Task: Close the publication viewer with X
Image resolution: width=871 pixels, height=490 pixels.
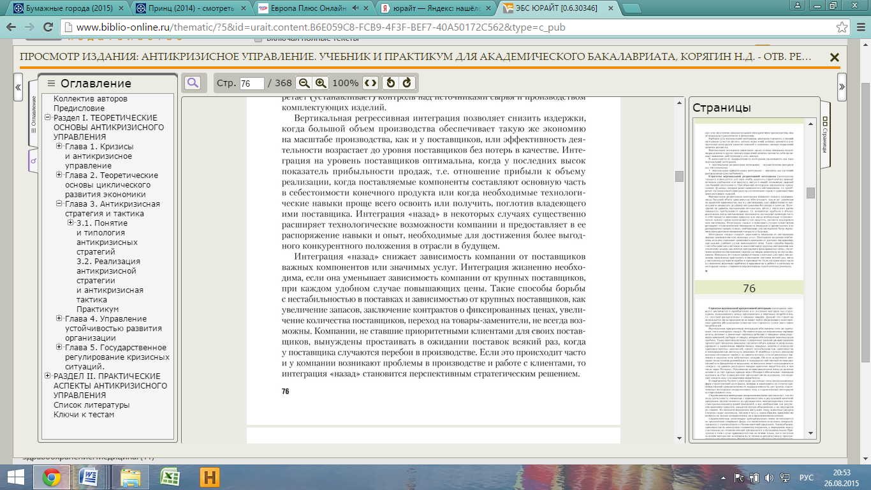Action: (x=834, y=57)
